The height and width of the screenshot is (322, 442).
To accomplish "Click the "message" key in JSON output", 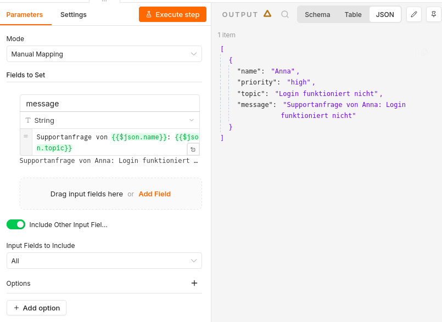I will 255,105.
